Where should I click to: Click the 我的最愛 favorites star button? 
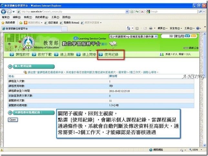coord(8,23)
